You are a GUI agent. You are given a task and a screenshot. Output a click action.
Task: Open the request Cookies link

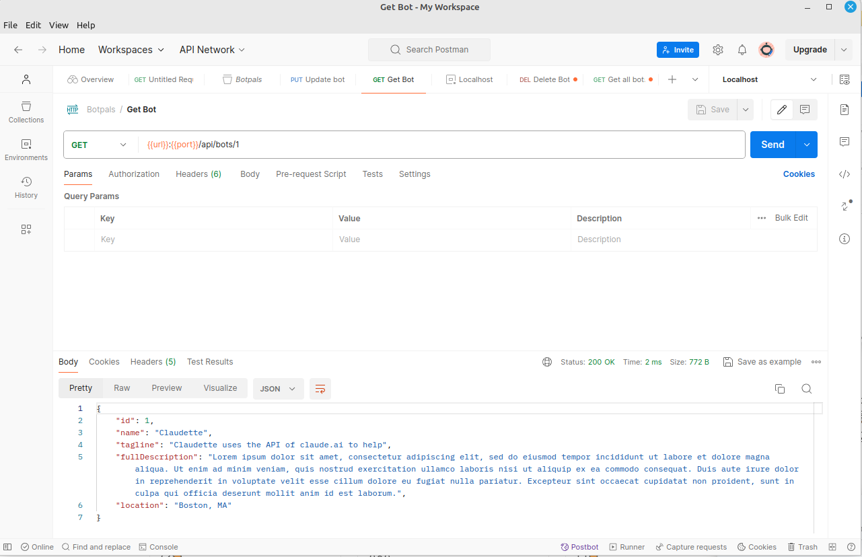(799, 174)
